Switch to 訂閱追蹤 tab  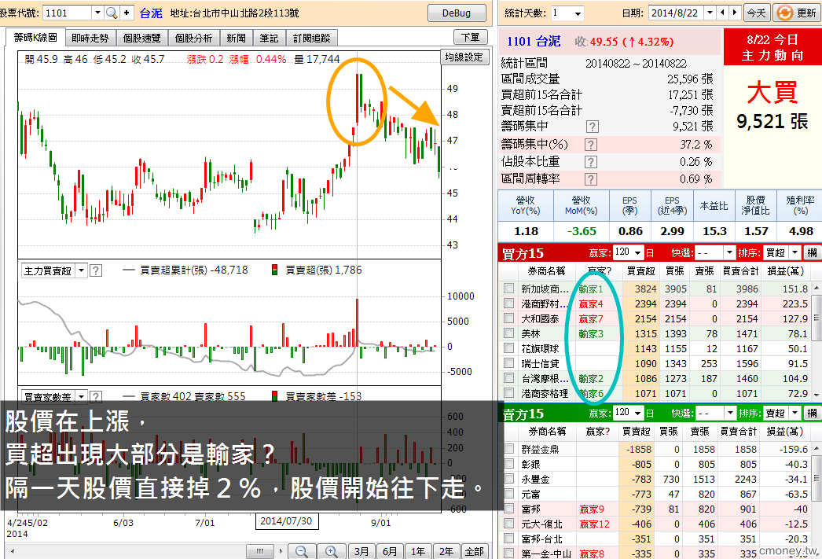[311, 39]
